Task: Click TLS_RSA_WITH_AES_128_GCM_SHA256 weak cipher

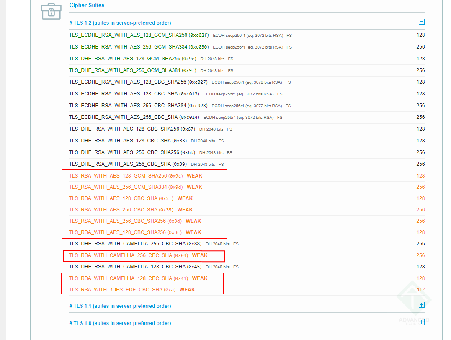Action: [x=118, y=176]
